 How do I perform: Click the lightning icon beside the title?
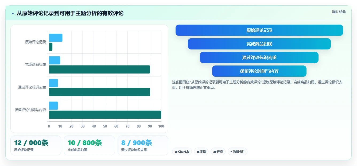[13, 13]
